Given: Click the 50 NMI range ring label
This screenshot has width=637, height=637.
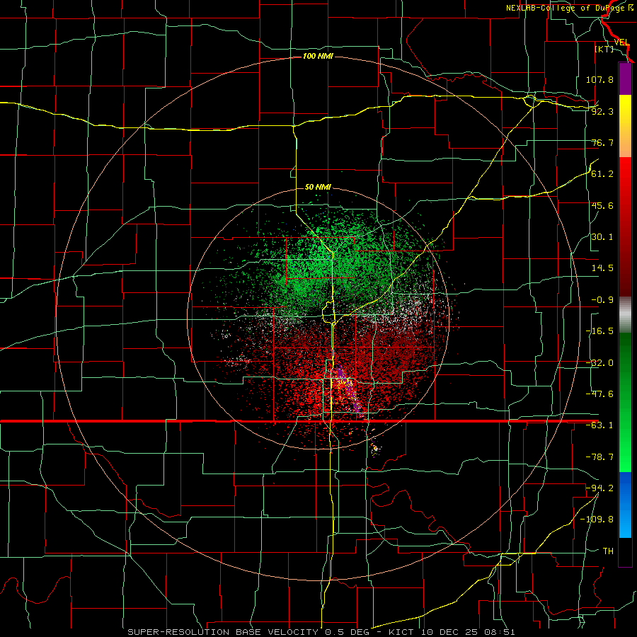Looking at the screenshot, I should [318, 187].
